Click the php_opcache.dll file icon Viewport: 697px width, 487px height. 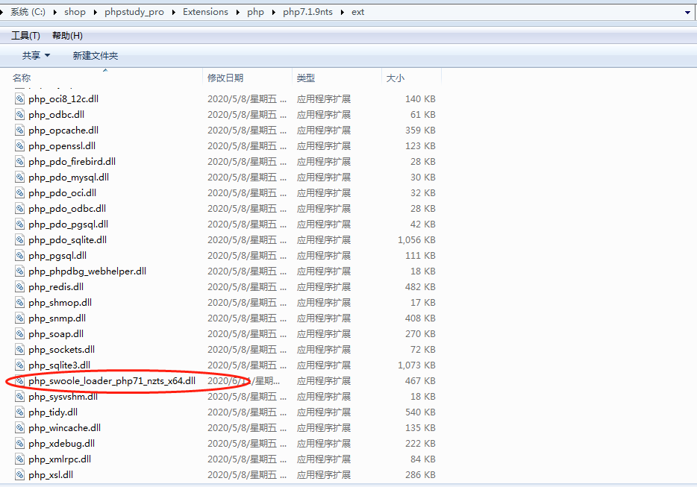click(21, 131)
